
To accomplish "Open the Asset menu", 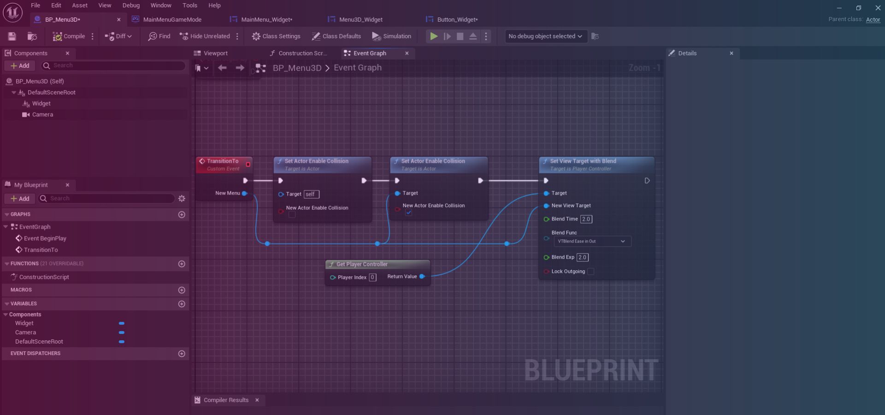I will (x=80, y=6).
